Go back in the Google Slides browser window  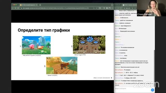[x=13, y=8]
